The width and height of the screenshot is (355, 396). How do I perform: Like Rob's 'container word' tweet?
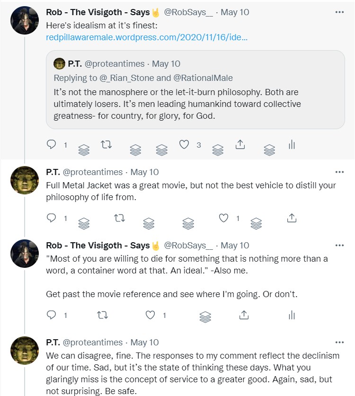[151, 315]
